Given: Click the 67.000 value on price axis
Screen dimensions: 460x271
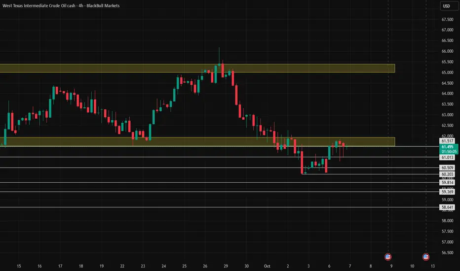Looking at the screenshot, I should pyautogui.click(x=447, y=30).
